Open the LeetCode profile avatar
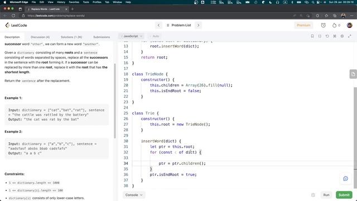 tap(350, 25)
